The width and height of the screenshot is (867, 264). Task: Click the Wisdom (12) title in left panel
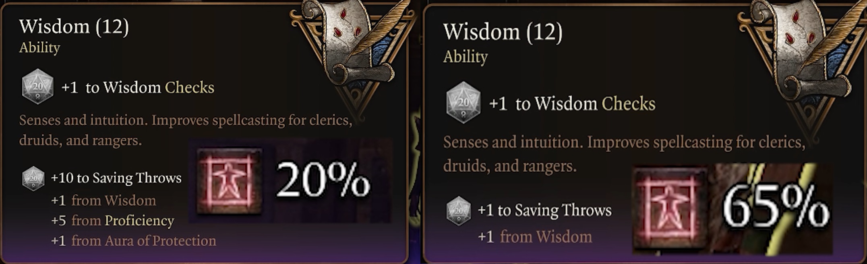pyautogui.click(x=74, y=27)
